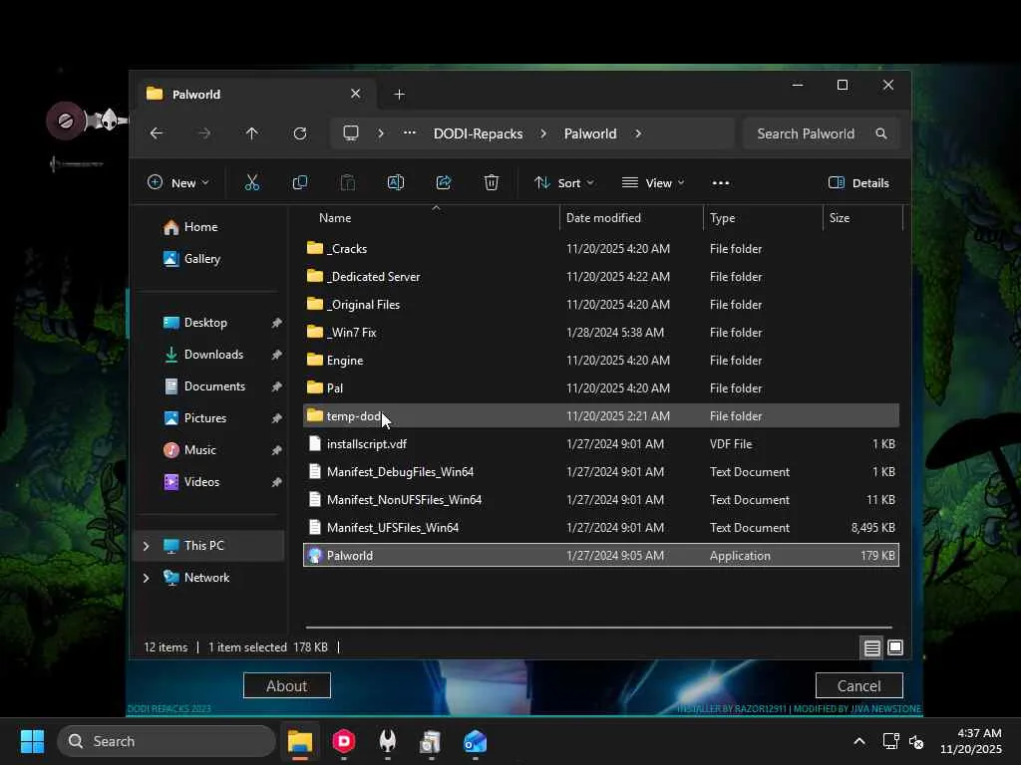Image resolution: width=1021 pixels, height=765 pixels.
Task: Open the View dropdown menu
Action: click(x=653, y=182)
